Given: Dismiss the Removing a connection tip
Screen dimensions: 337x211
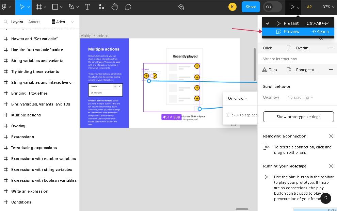Looking at the screenshot, I should pyautogui.click(x=331, y=136).
